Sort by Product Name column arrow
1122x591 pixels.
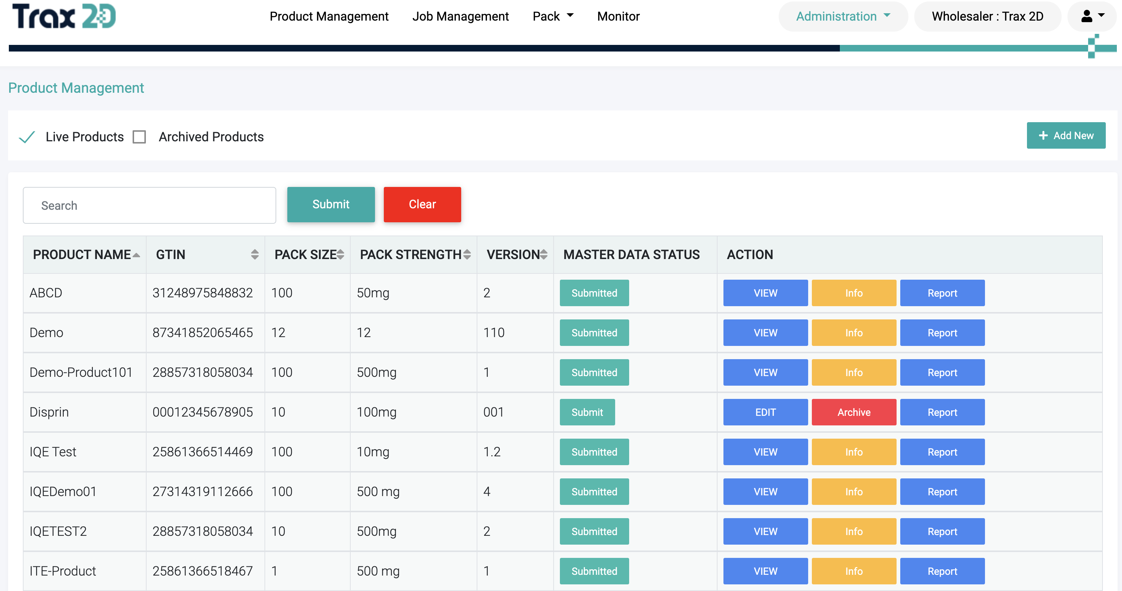[x=136, y=255]
